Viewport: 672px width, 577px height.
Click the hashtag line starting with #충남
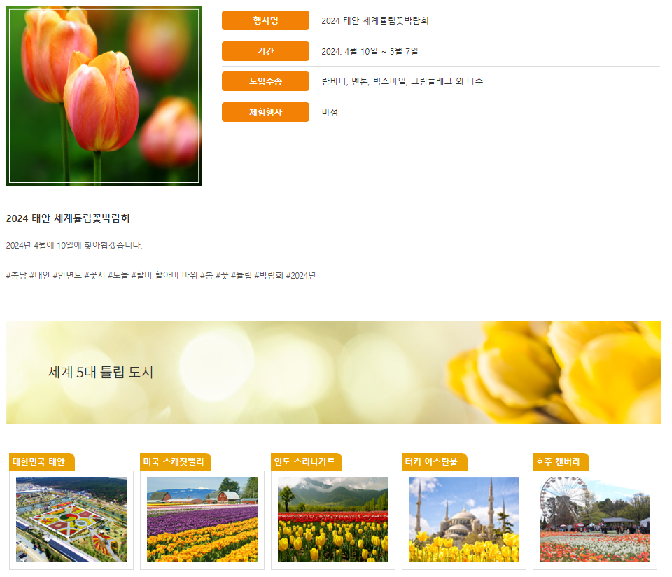click(161, 275)
